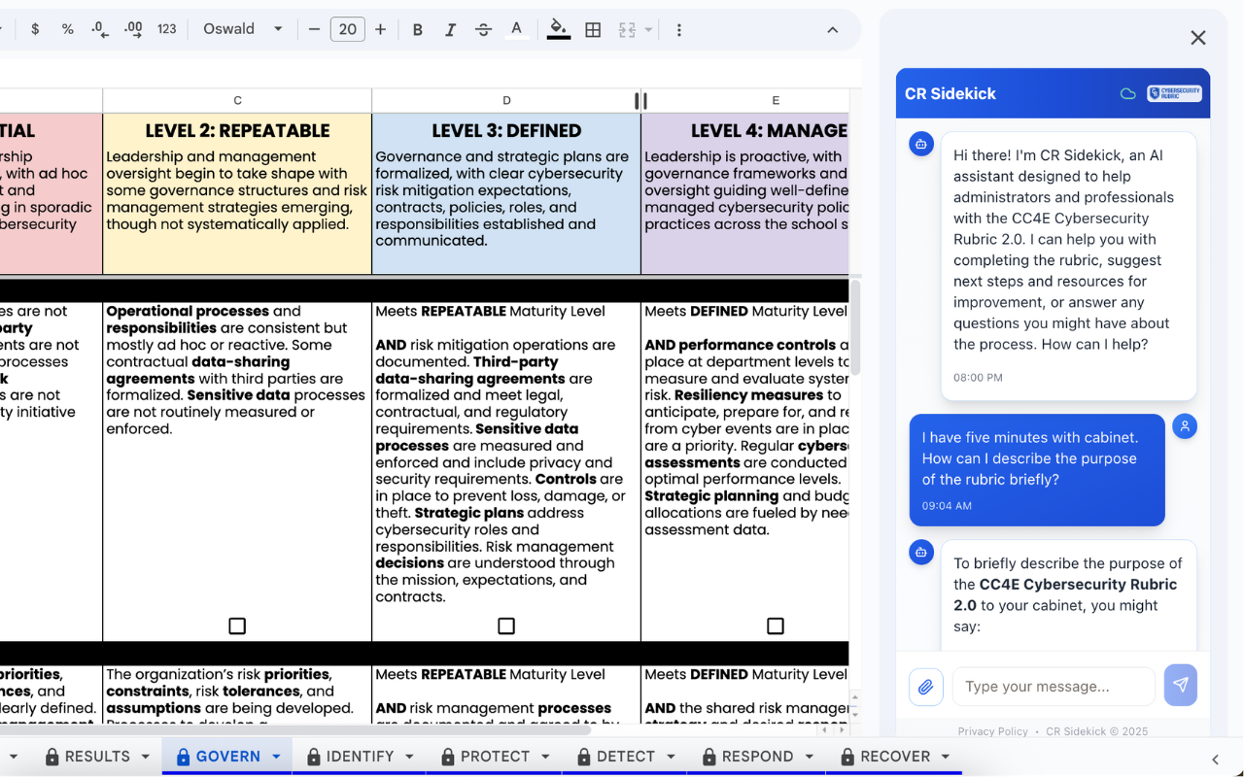Open the Oswald font dropdown
Screen dimensions: 1244x777
243,29
